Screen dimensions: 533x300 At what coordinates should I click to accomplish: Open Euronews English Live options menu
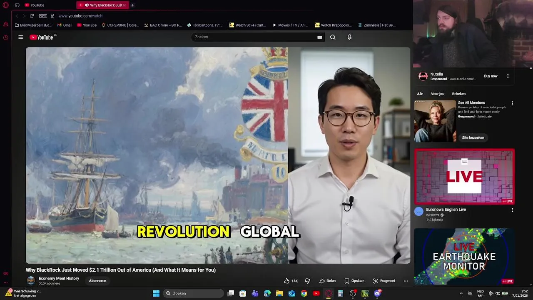(x=513, y=210)
